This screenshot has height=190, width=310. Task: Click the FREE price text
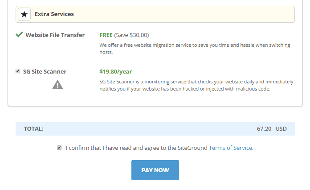(x=106, y=35)
